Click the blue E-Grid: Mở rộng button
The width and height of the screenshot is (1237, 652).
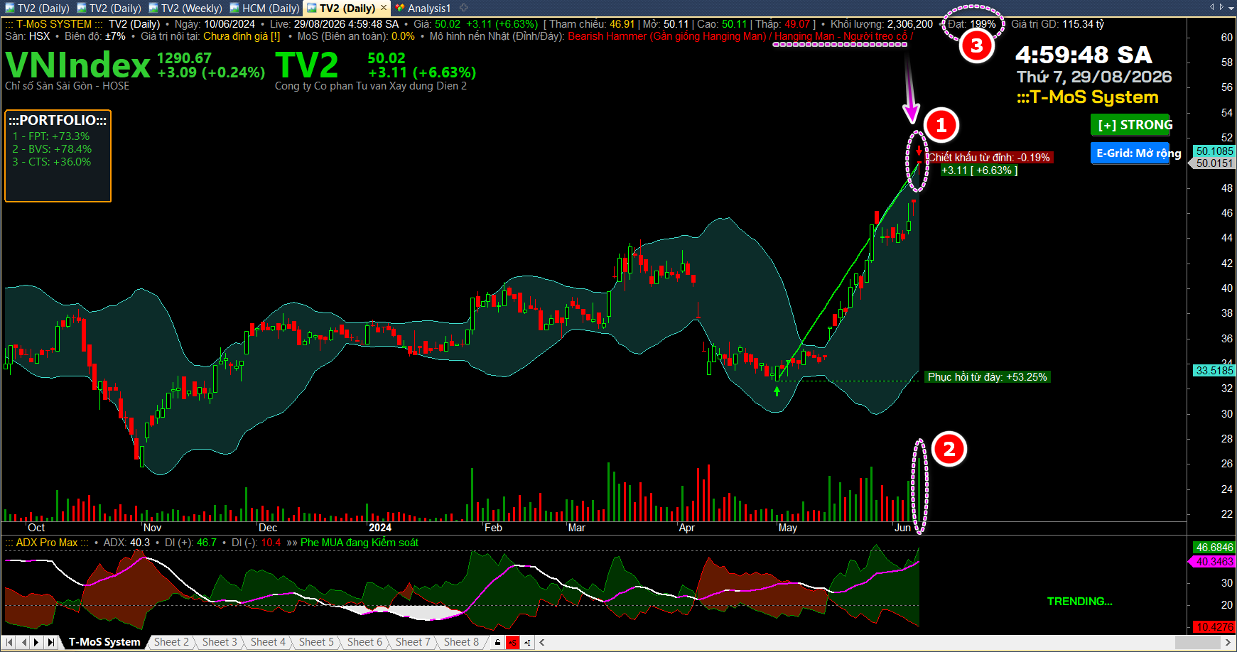pos(1130,153)
